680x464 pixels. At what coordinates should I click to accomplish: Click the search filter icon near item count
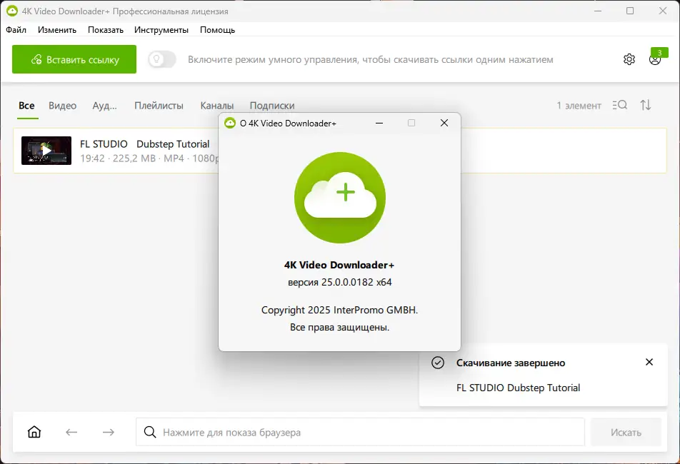click(619, 105)
